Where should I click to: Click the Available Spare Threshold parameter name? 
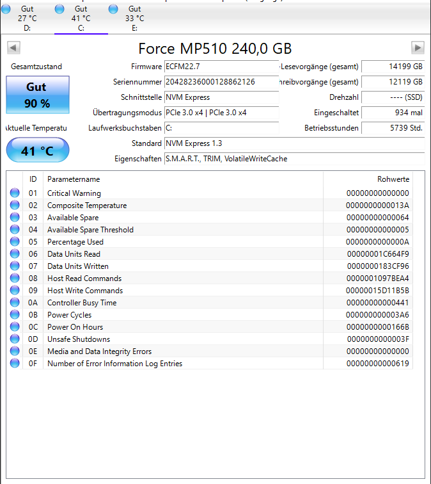tap(90, 230)
